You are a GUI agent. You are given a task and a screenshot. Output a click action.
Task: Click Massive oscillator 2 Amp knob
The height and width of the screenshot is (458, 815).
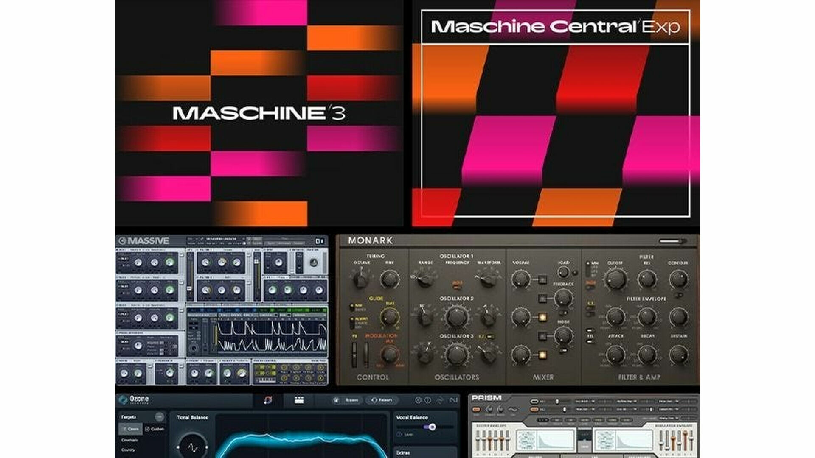170,290
